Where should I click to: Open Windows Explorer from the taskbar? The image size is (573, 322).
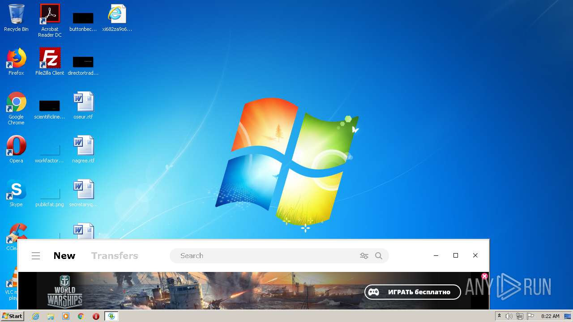(51, 316)
